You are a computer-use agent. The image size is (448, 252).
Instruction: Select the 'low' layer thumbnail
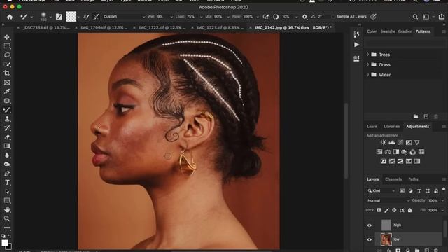tap(386, 239)
